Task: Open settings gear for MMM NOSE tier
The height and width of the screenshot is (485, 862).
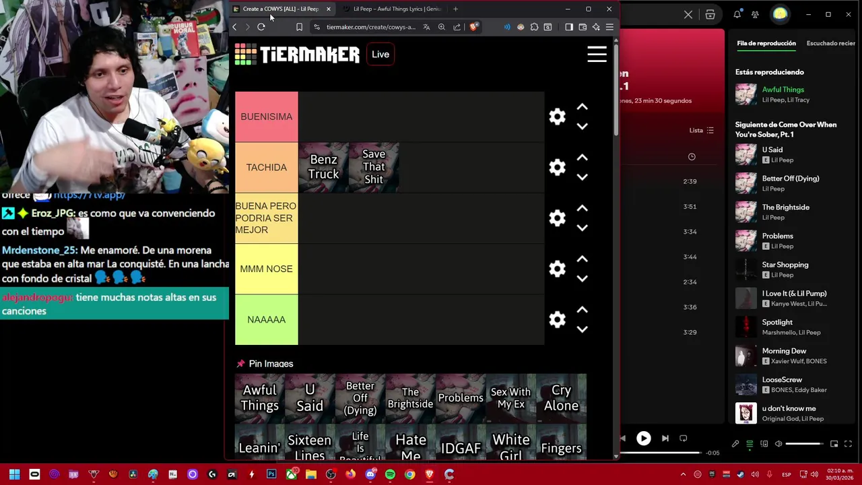Action: (557, 269)
